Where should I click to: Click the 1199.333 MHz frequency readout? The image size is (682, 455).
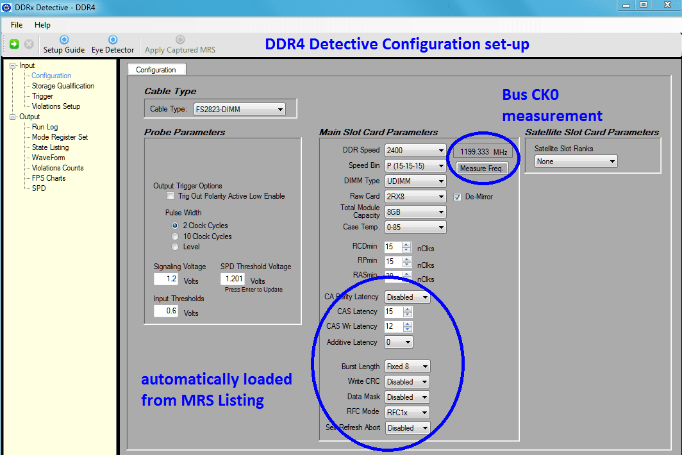tap(483, 152)
